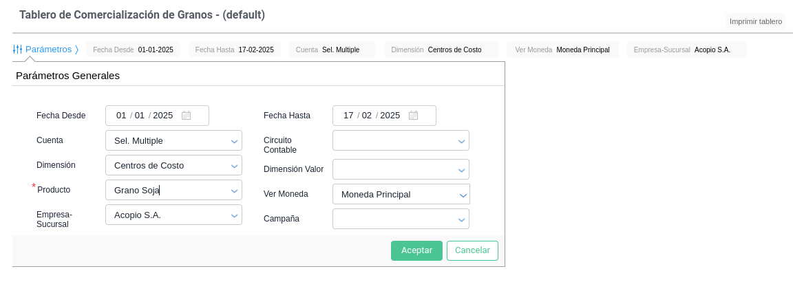Click the Fecha Desde day field
The image size is (793, 291).
[121, 116]
